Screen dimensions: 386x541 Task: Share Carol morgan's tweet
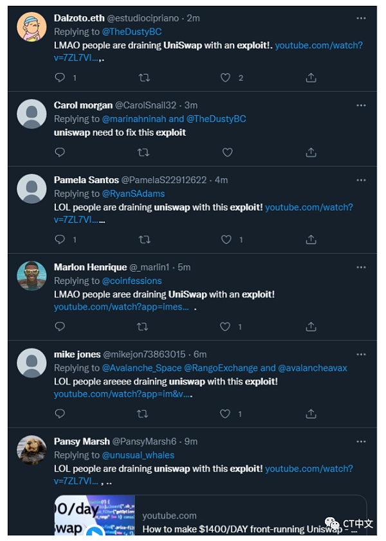311,152
